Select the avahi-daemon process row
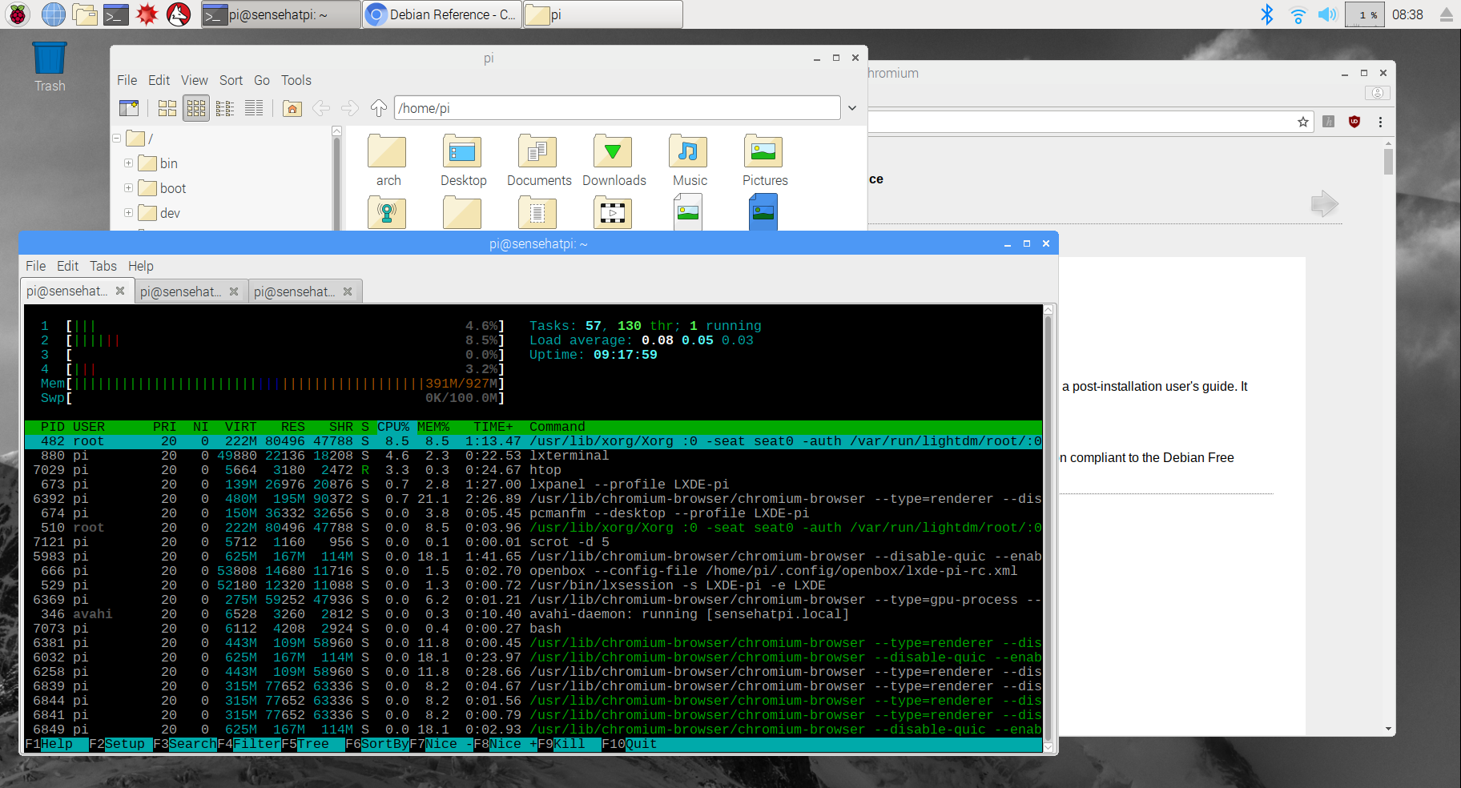Viewport: 1461px width, 788px height. (533, 614)
